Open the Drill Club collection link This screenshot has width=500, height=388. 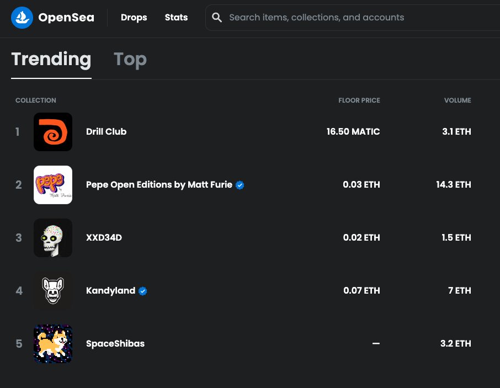tap(106, 132)
